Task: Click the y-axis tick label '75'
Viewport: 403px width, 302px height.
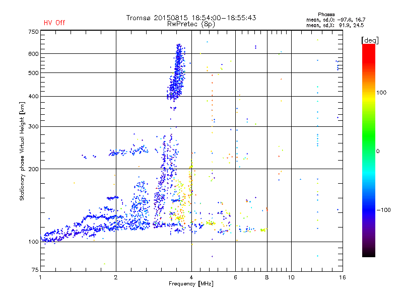Action: (35, 270)
